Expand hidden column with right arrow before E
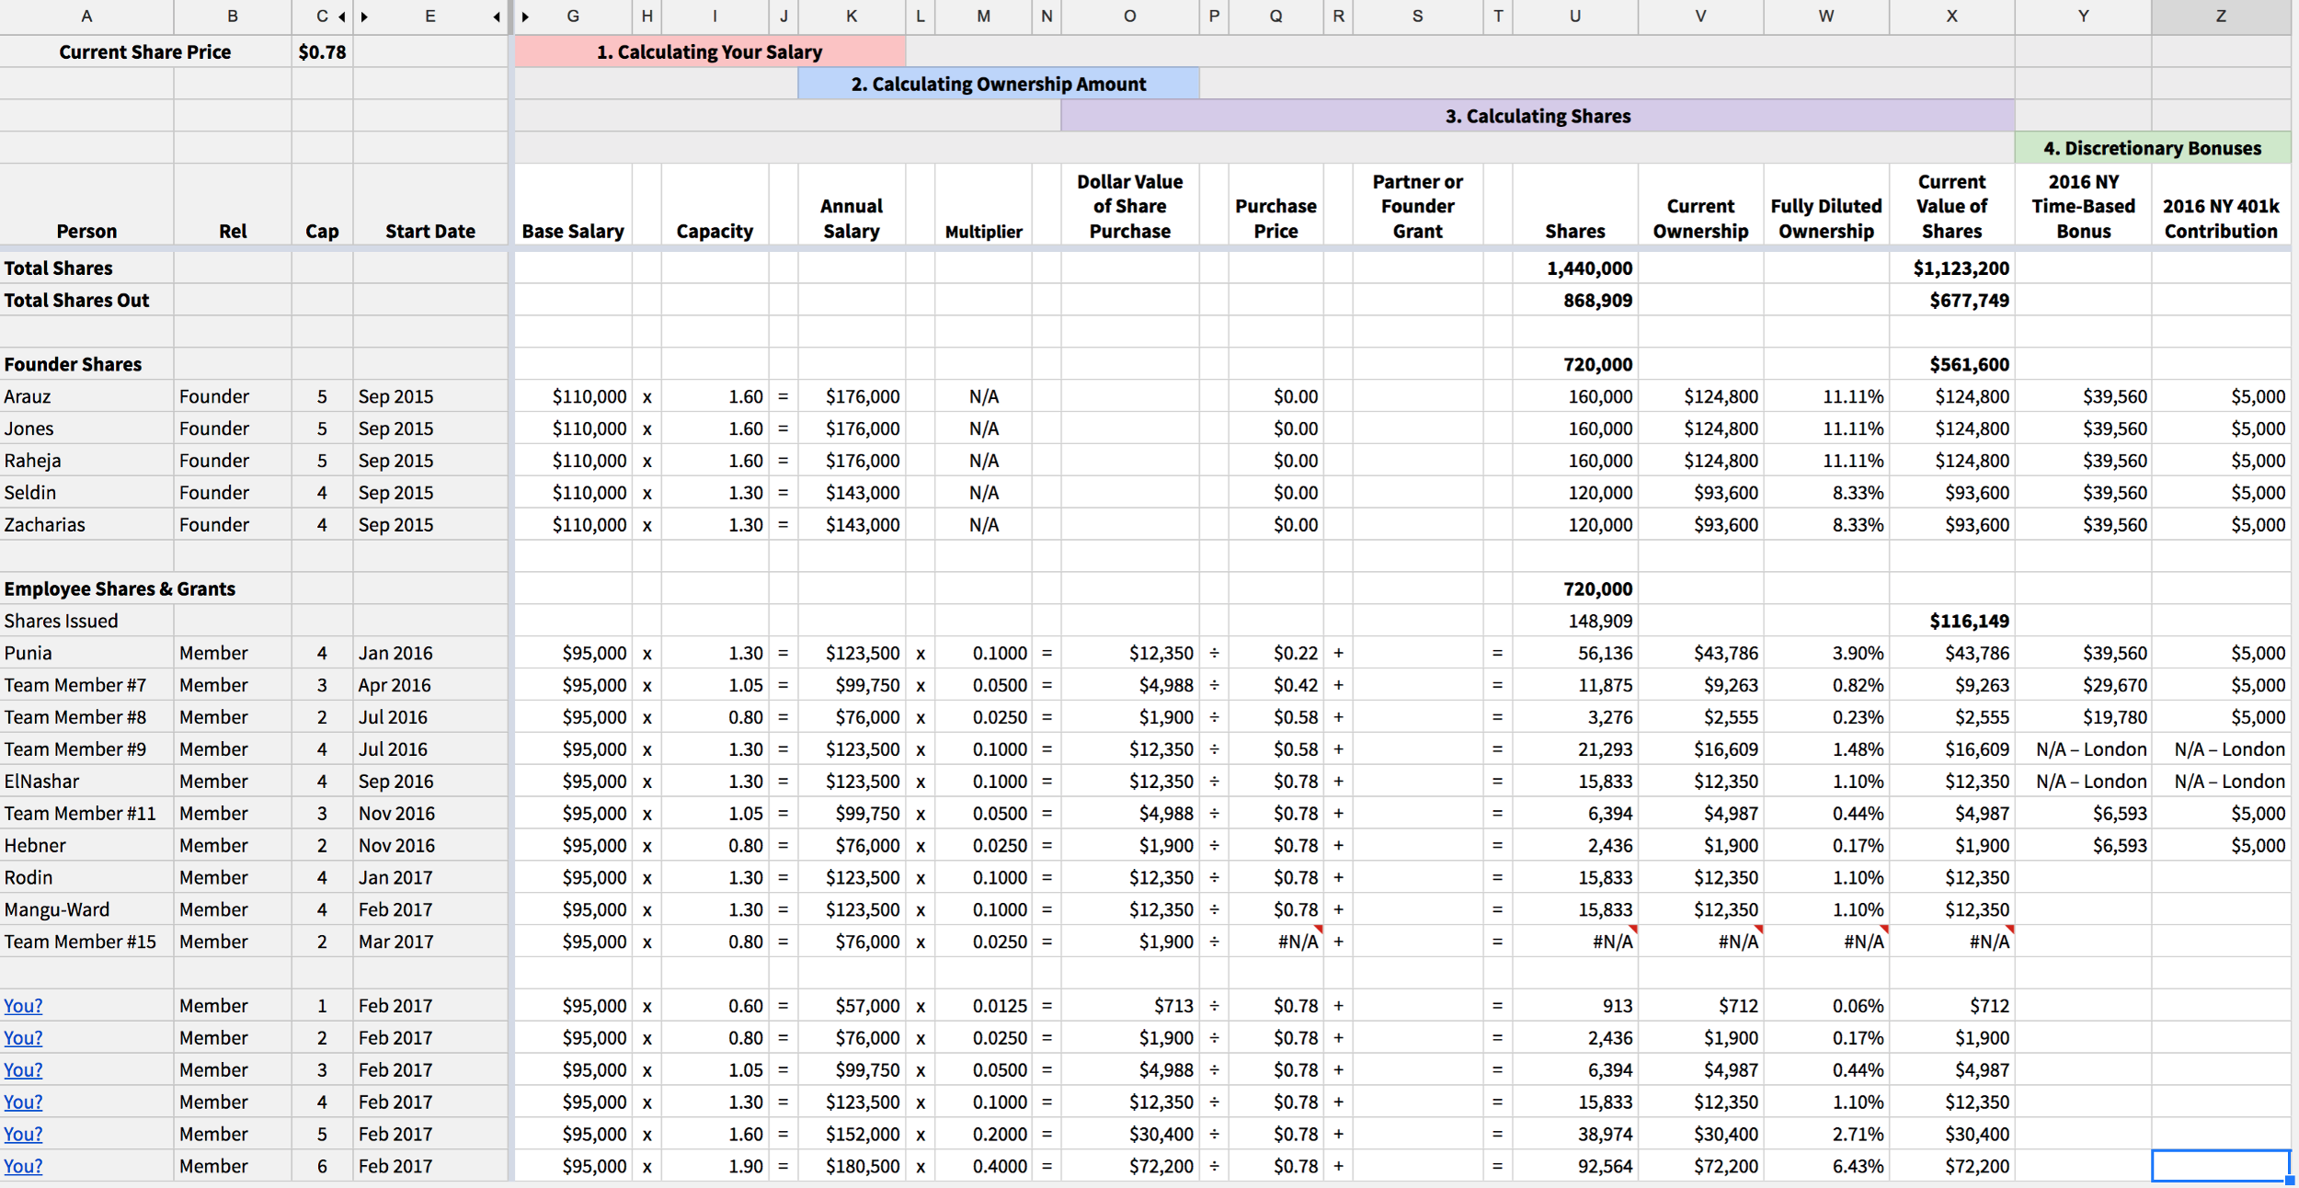Viewport: 2299px width, 1188px height. (365, 17)
